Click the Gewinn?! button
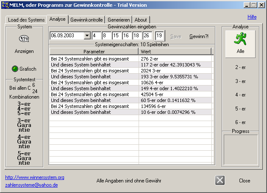Viewport: 267px width, 193px height. pos(199,36)
